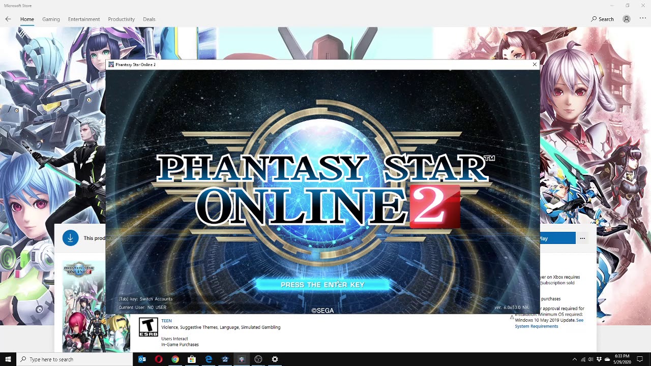Click the warning triangle beside installation notice
The width and height of the screenshot is (651, 366).
click(512, 317)
